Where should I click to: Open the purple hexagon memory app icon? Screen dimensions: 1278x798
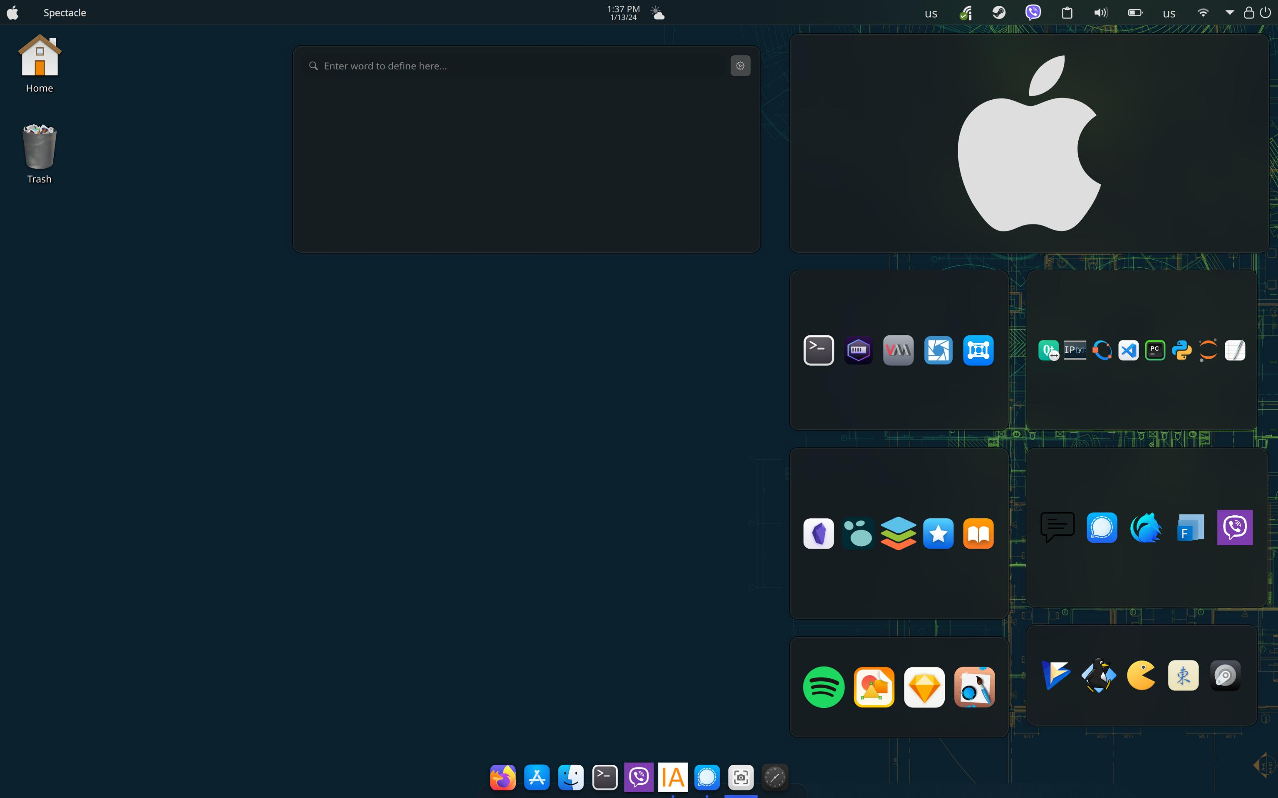[x=858, y=350]
